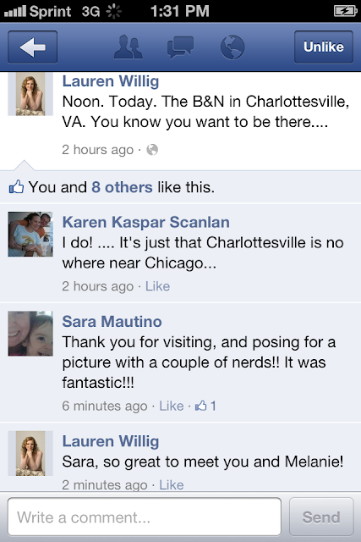Viewport: 361px width, 542px height.
Task: Open the messages chat bubbles icon
Action: coord(180,47)
